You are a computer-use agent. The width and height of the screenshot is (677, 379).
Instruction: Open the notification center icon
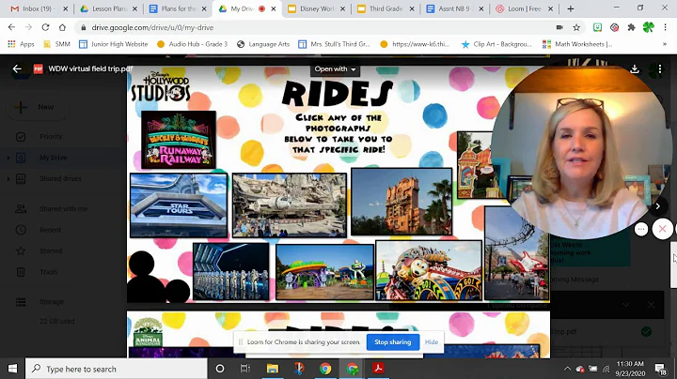click(x=660, y=369)
